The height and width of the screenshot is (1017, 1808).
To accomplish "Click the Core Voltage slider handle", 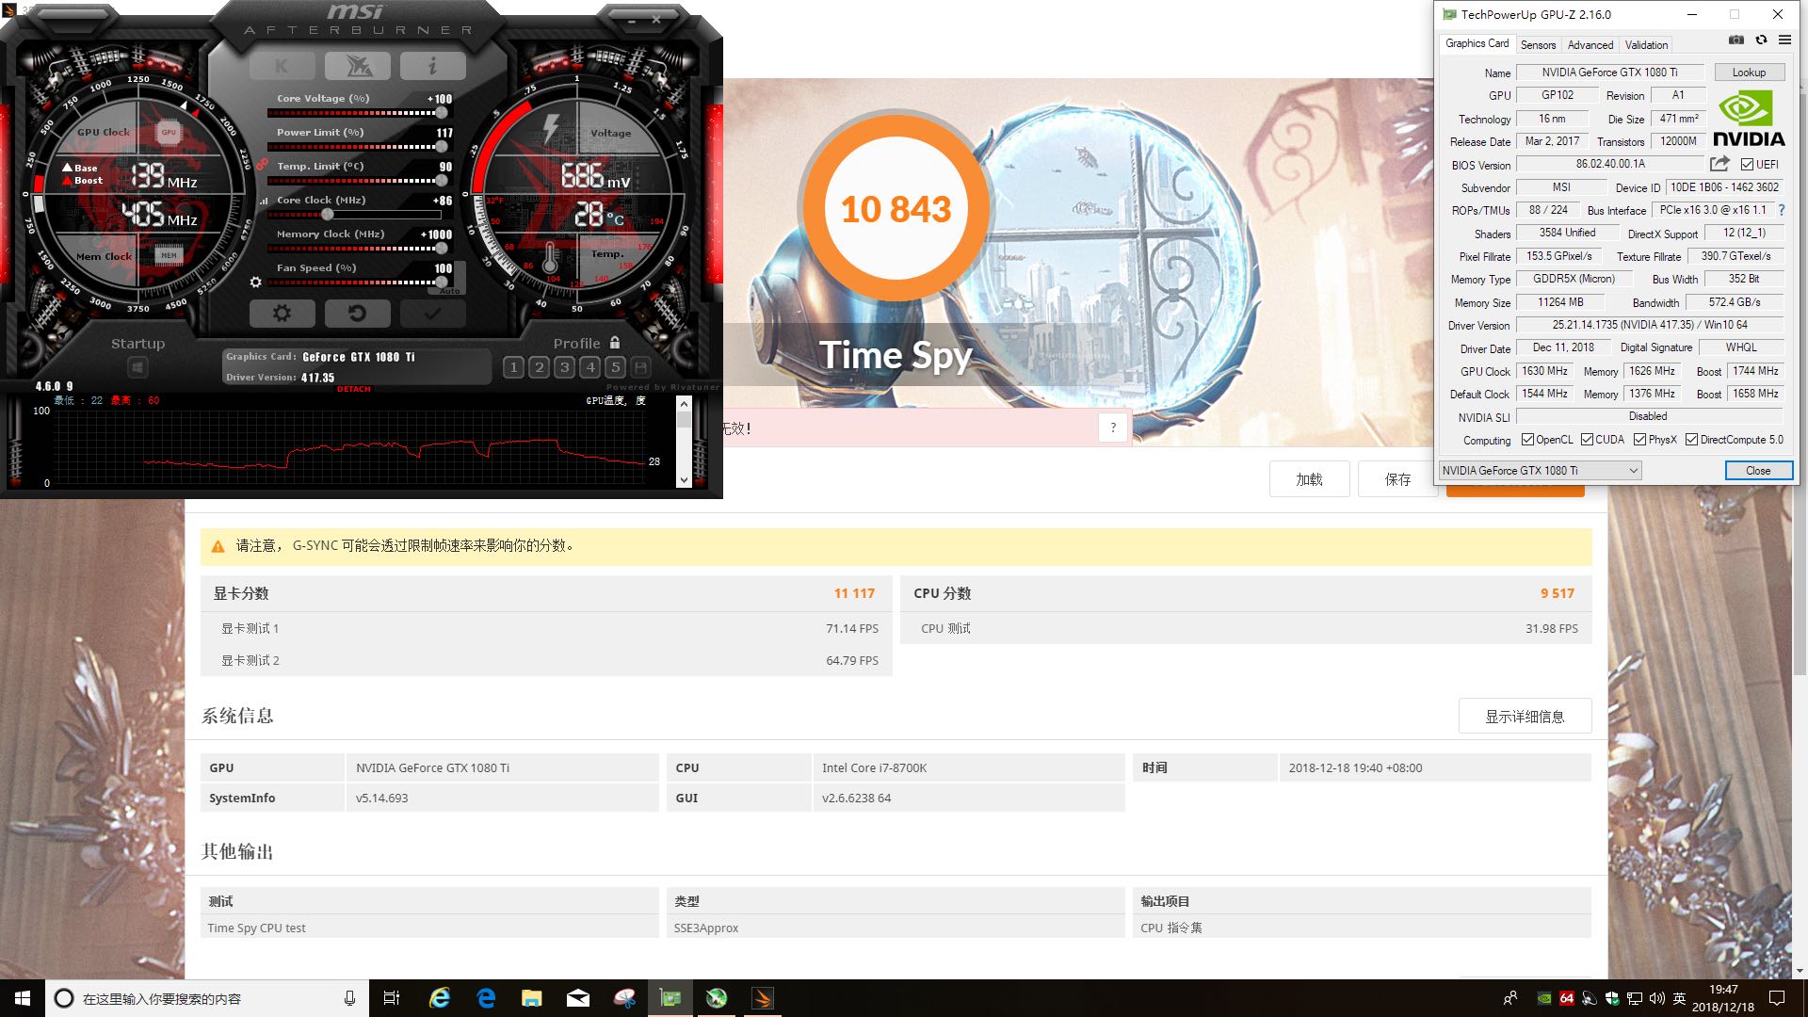I will click(441, 113).
